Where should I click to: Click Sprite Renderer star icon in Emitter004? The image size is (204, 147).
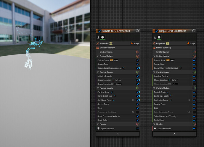(155, 128)
